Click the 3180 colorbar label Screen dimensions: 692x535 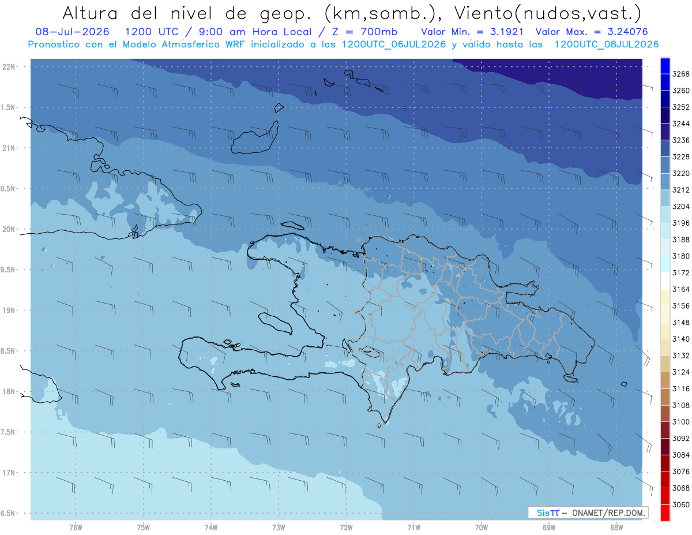coord(681,256)
